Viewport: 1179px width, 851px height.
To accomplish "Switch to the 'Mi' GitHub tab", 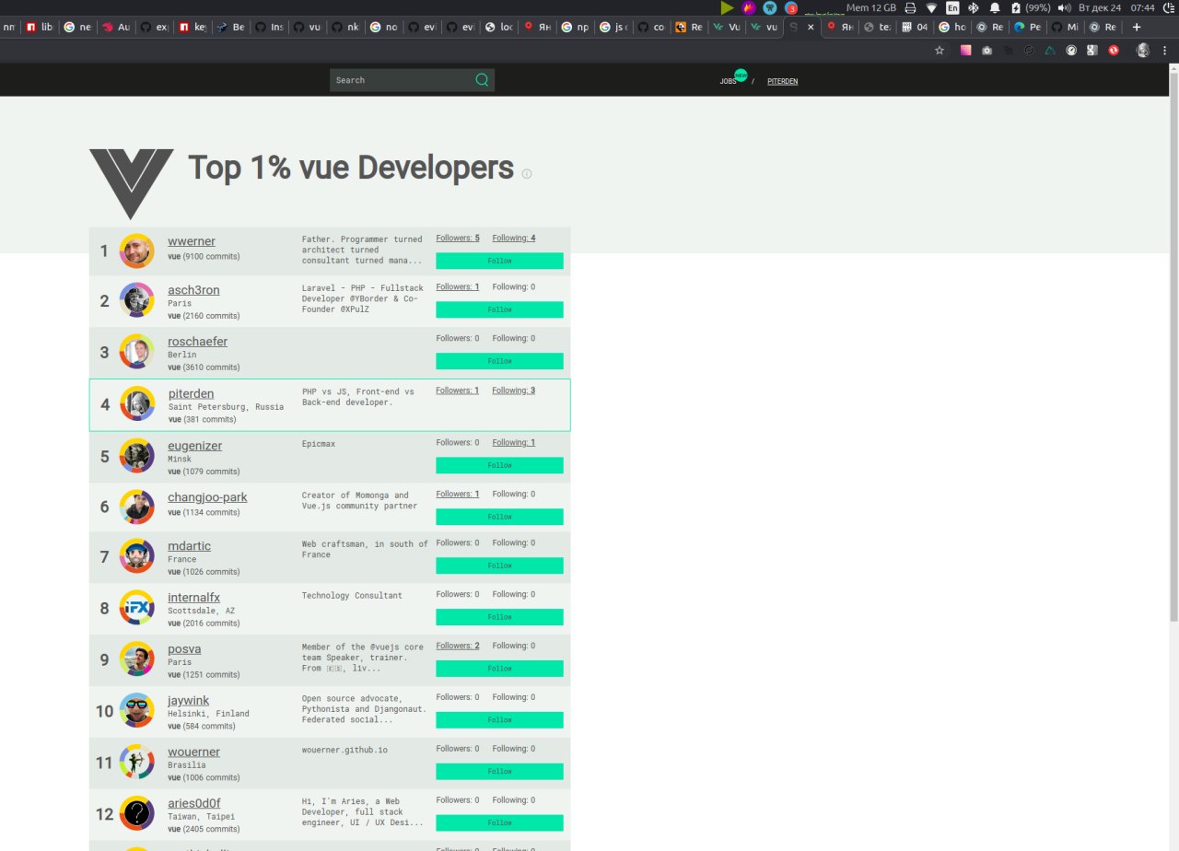I will (1065, 27).
